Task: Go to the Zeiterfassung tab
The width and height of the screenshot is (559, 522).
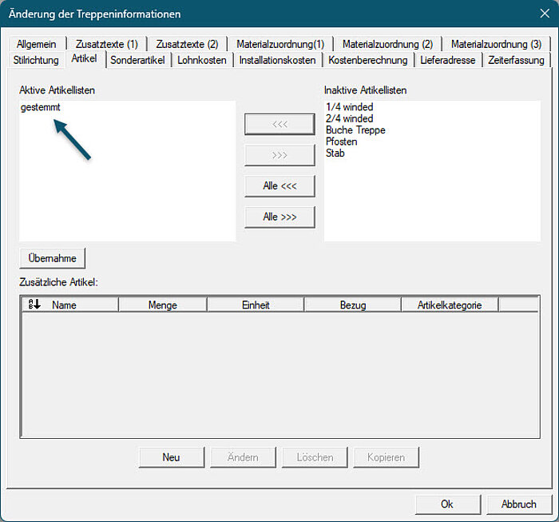Action: [x=516, y=60]
